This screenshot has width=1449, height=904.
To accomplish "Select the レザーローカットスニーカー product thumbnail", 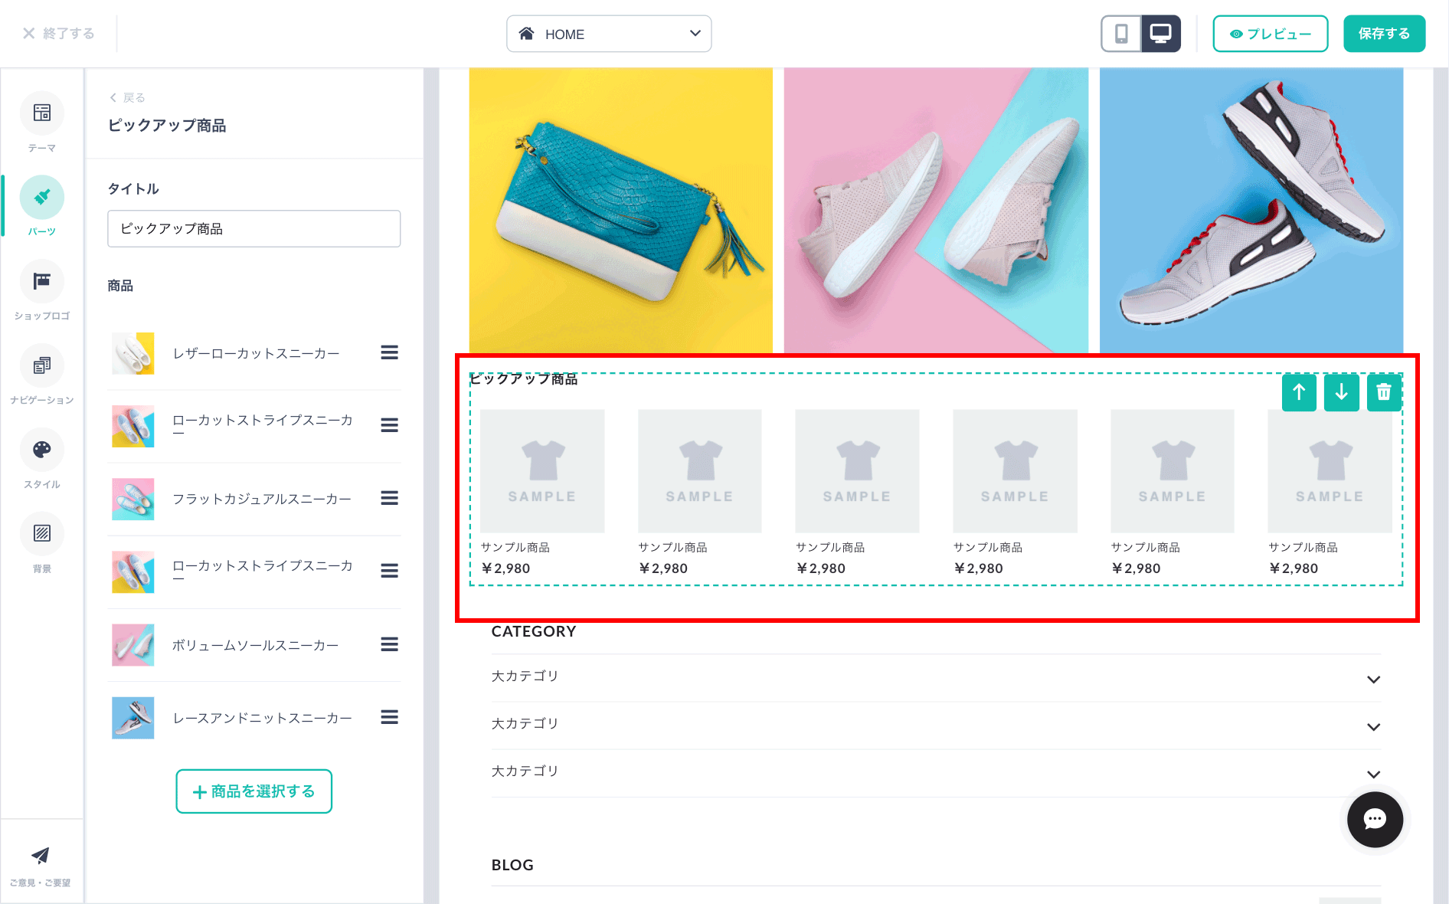I will [133, 353].
